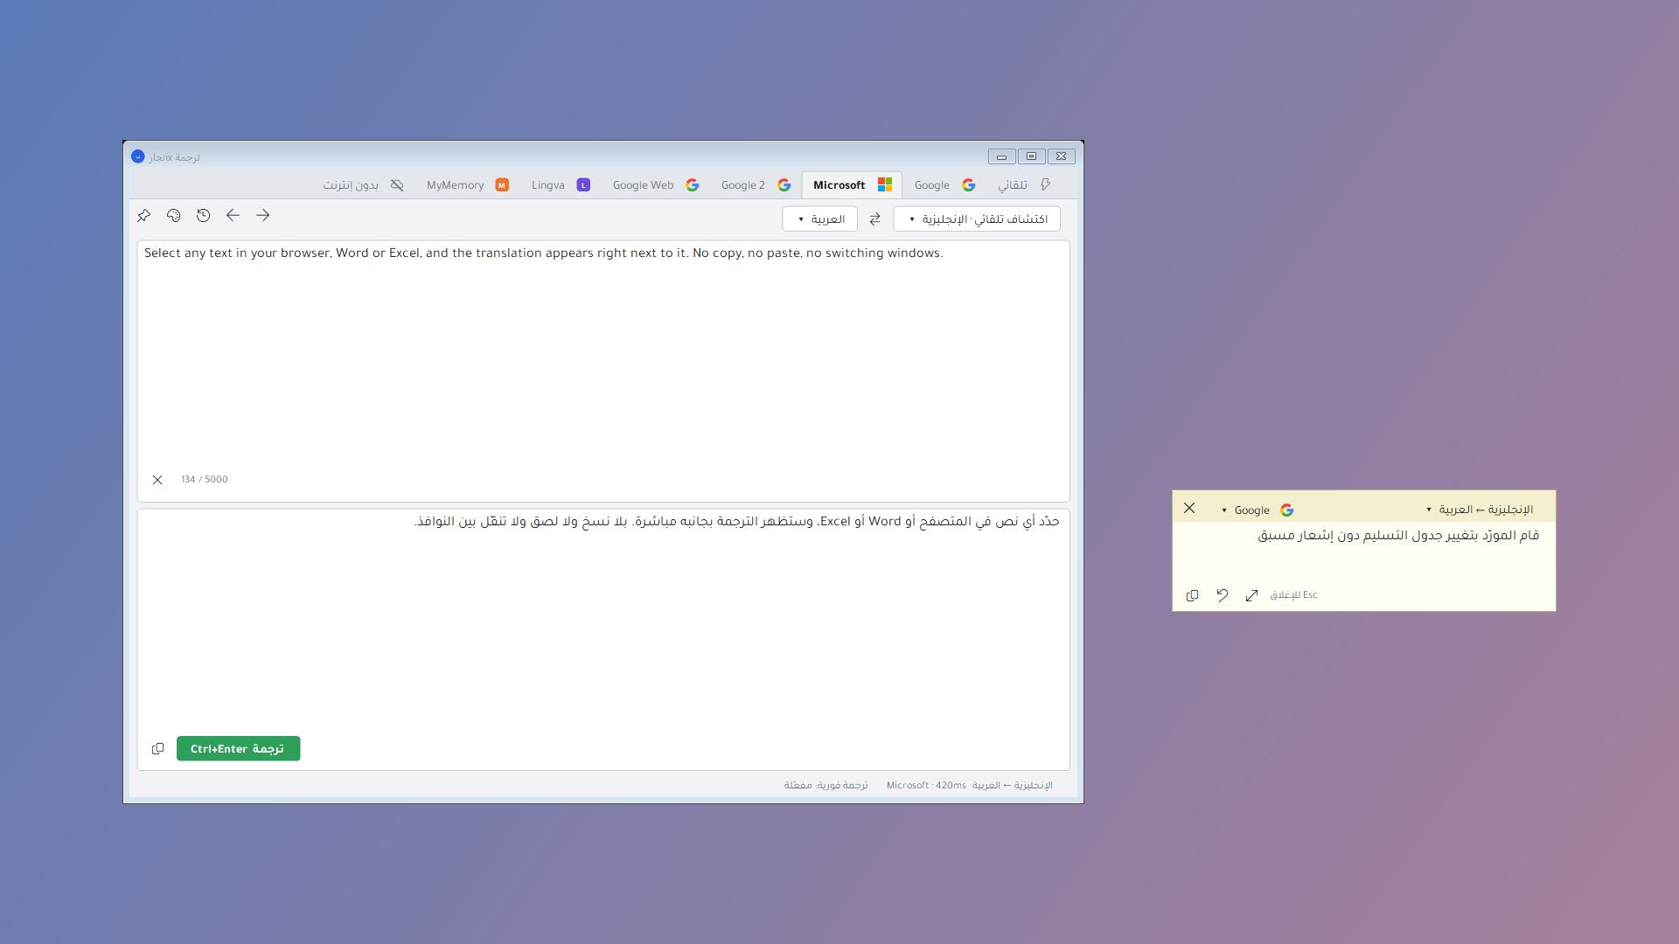Maximize the translator window

click(1032, 156)
